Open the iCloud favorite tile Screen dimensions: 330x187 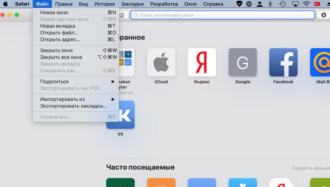(161, 62)
